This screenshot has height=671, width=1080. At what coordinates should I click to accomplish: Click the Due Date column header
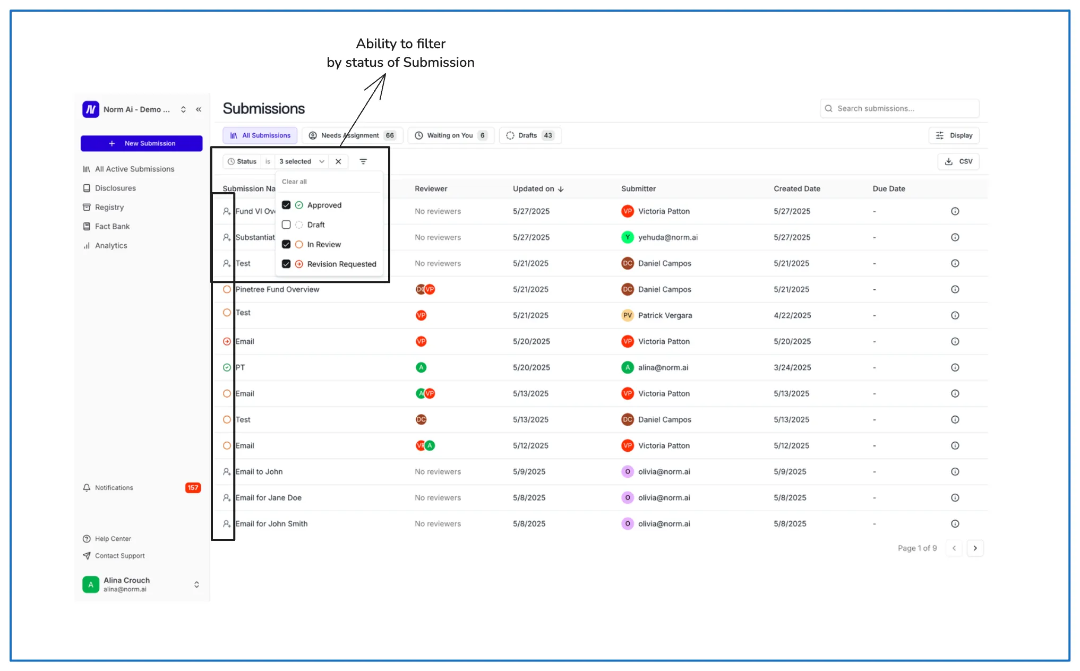pos(889,188)
